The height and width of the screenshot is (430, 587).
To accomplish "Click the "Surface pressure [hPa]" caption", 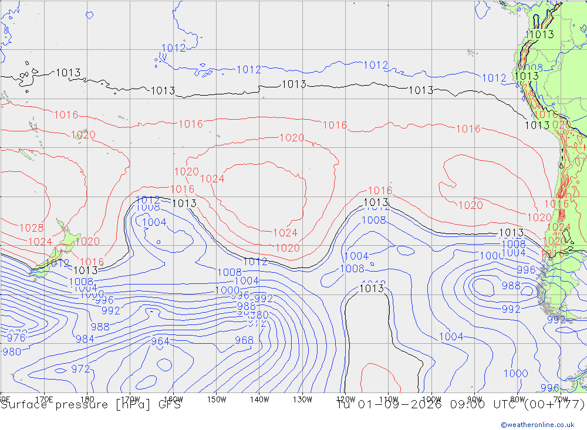I will 75,405.
